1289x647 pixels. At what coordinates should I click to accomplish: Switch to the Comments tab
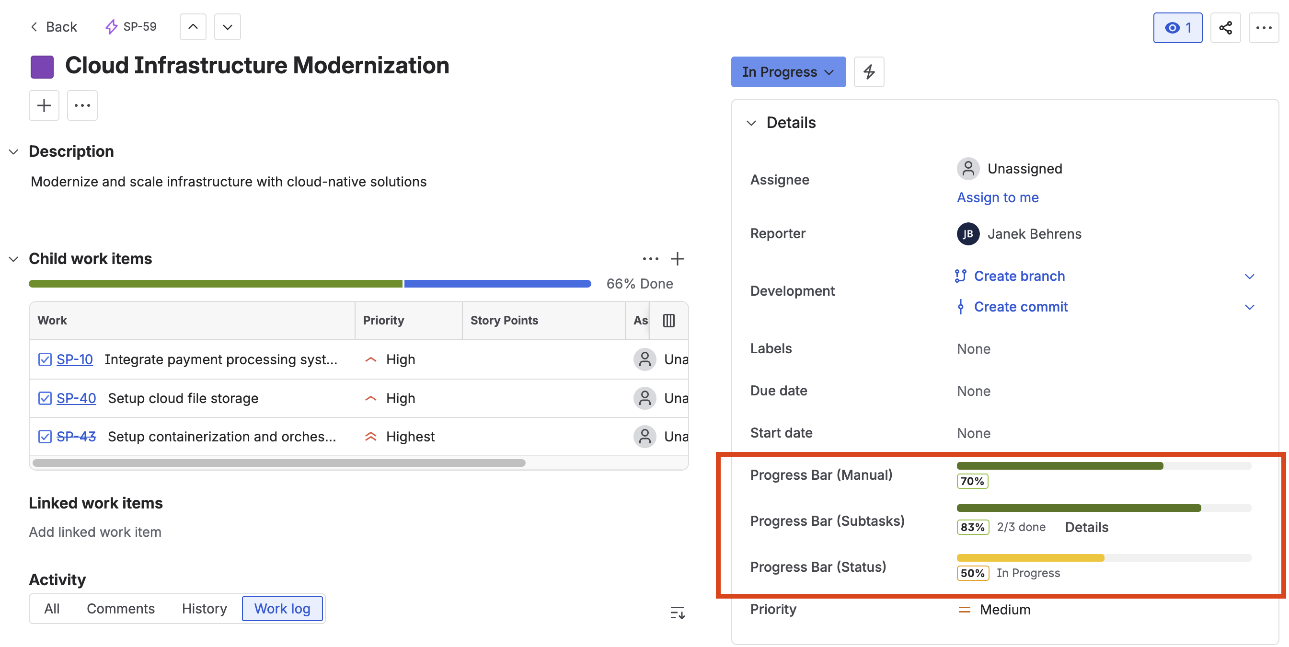(121, 609)
